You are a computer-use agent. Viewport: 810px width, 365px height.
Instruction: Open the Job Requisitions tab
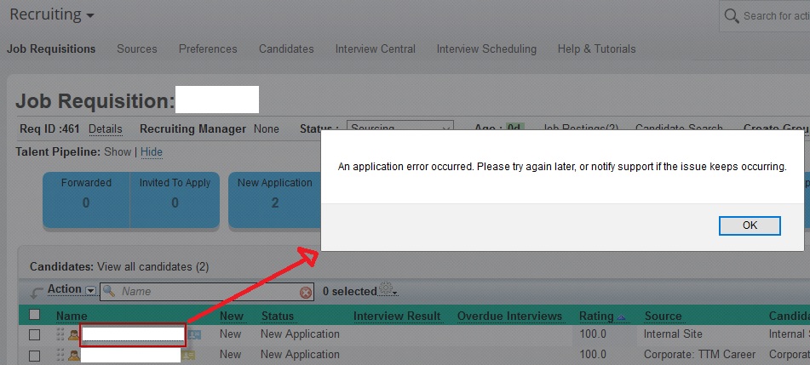[51, 49]
